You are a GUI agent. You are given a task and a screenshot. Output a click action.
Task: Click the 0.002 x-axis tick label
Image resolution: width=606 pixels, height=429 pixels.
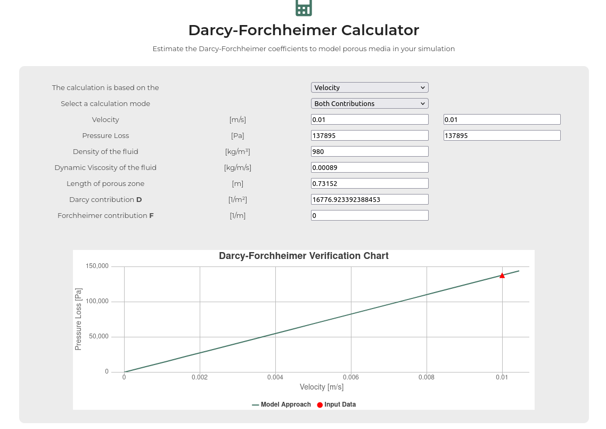[x=199, y=377]
